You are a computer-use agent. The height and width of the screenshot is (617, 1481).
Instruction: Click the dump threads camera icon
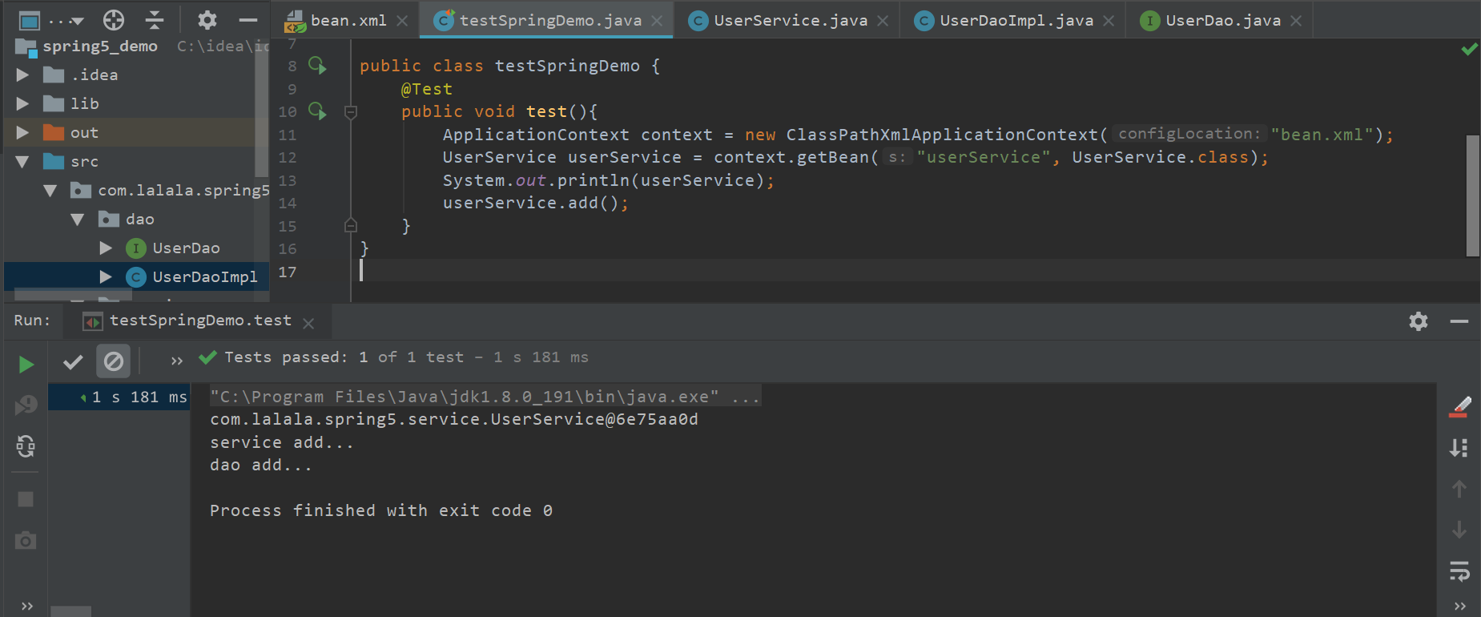26,540
